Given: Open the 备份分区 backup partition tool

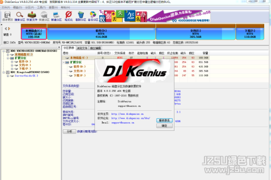Looking at the screenshot, I should pyautogui.click(x=93, y=16).
